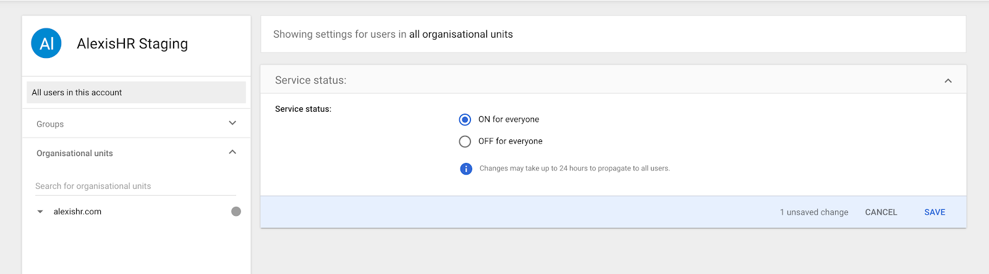989x274 pixels.
Task: Select All users in this account
Action: click(x=136, y=93)
